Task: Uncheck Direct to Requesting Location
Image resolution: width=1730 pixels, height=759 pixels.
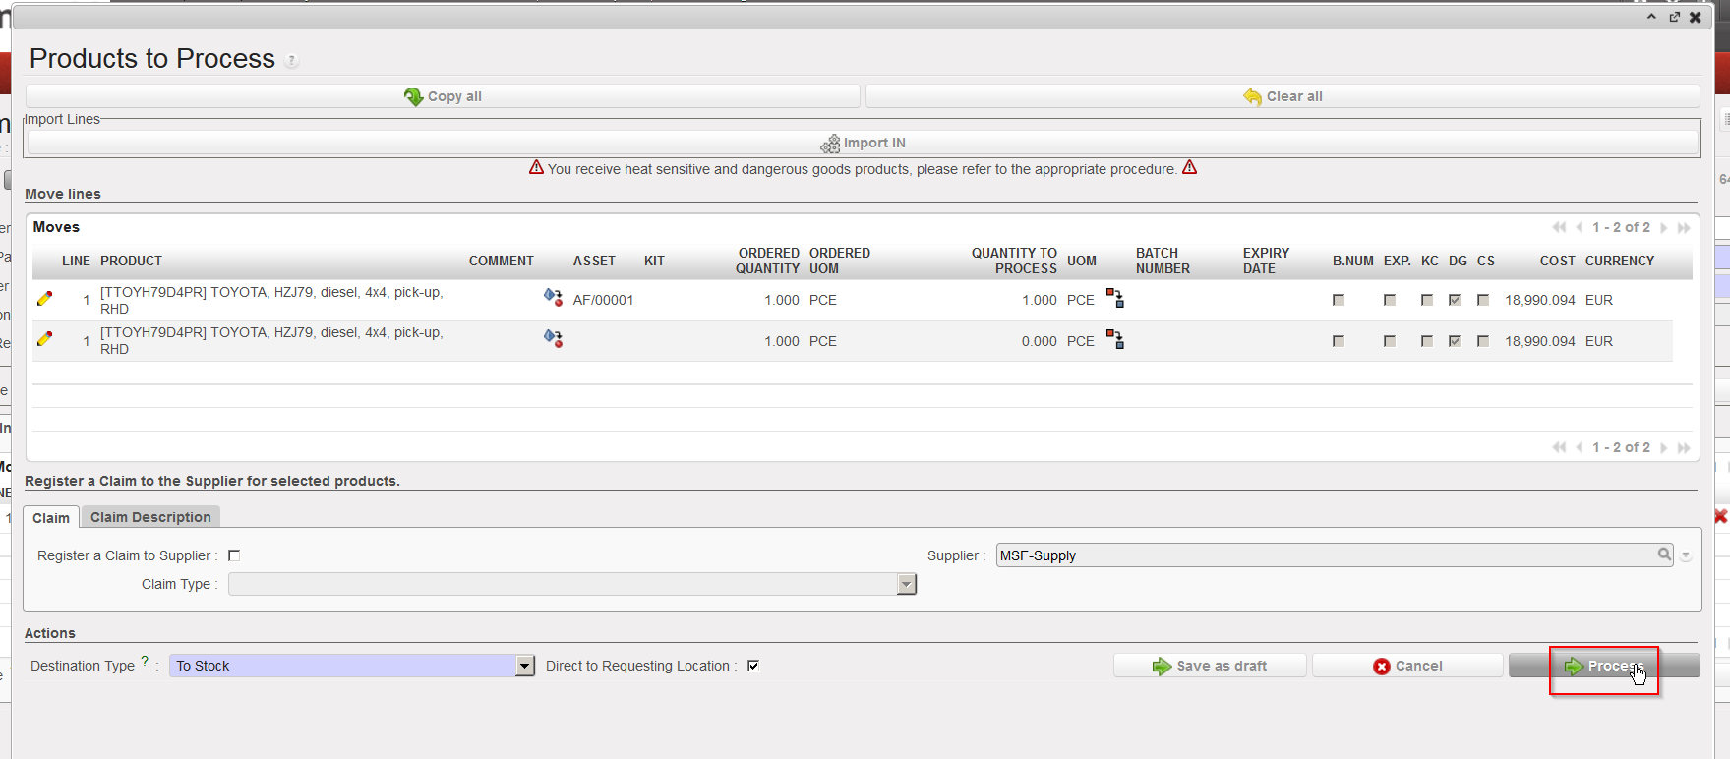Action: coord(753,666)
